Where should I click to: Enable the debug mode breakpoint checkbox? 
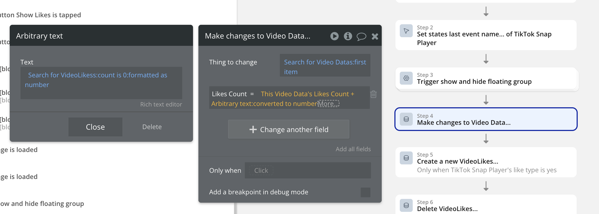click(x=365, y=192)
